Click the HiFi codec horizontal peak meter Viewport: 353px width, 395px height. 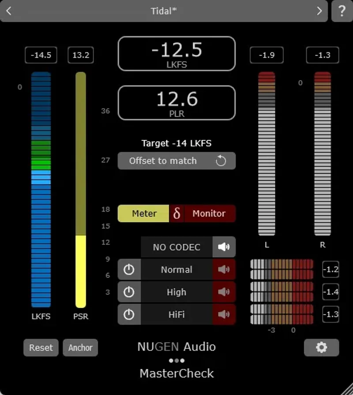tap(282, 314)
